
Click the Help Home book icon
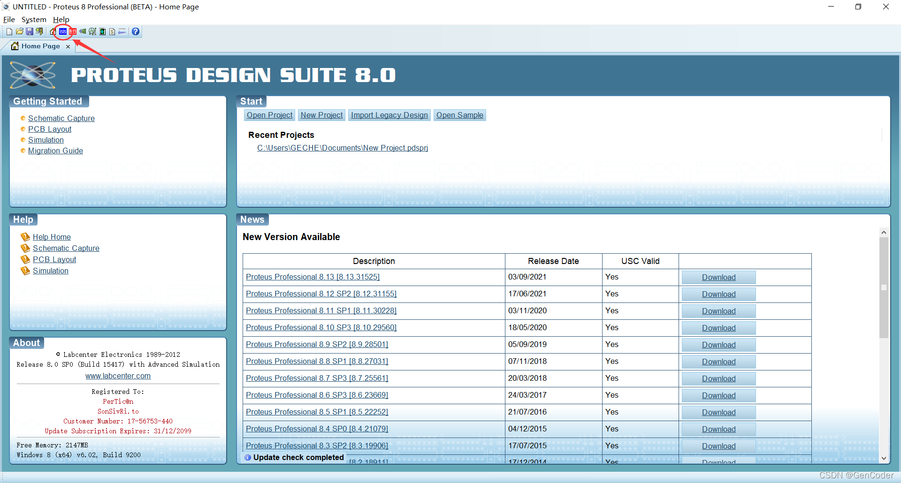coord(25,237)
